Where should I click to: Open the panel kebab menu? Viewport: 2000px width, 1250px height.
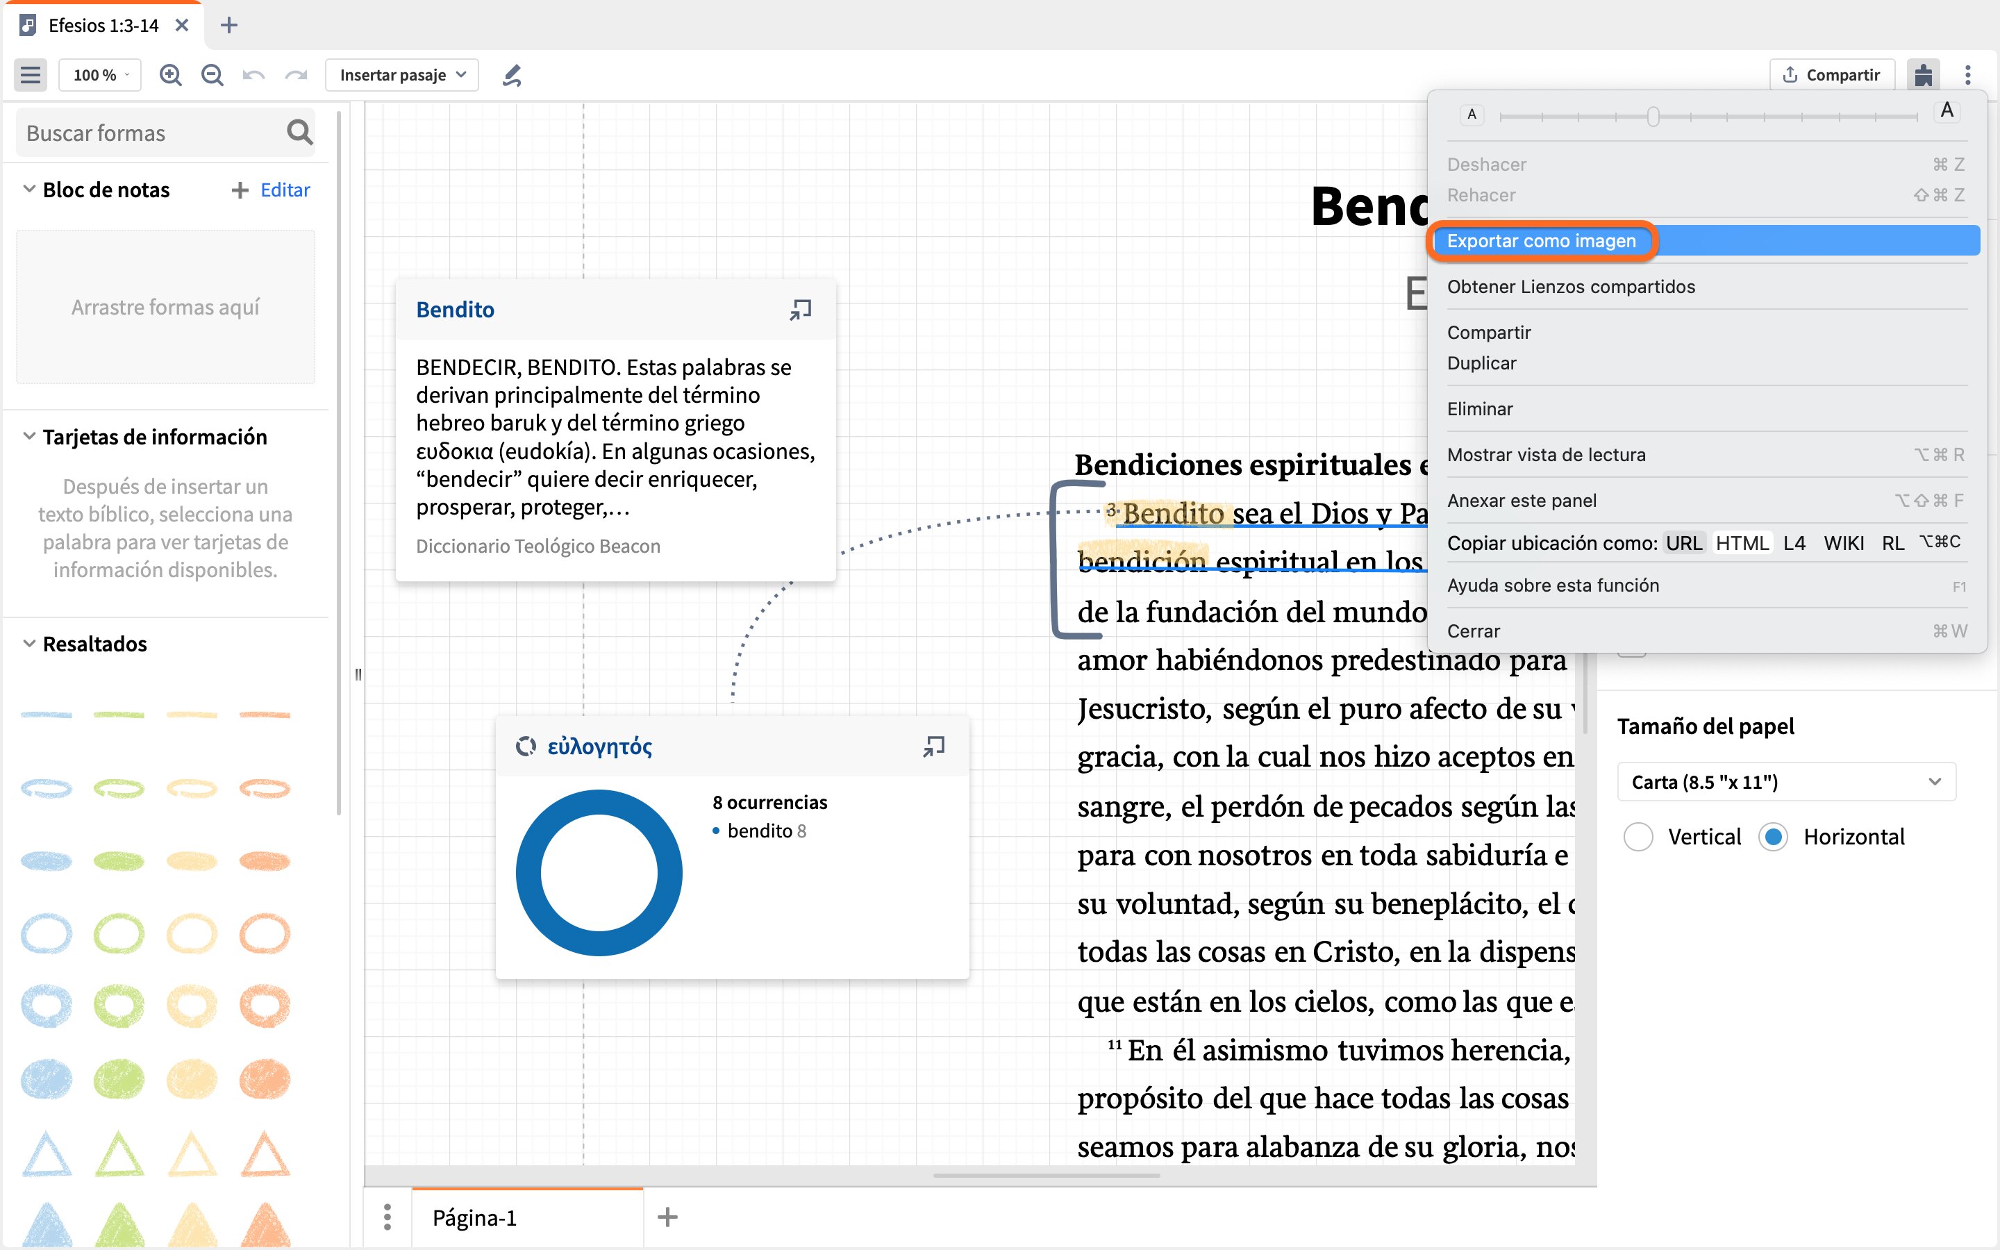click(x=1968, y=75)
